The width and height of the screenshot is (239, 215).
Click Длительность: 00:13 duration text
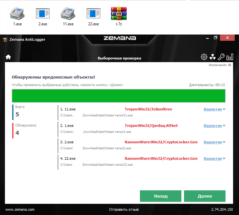point(207,85)
